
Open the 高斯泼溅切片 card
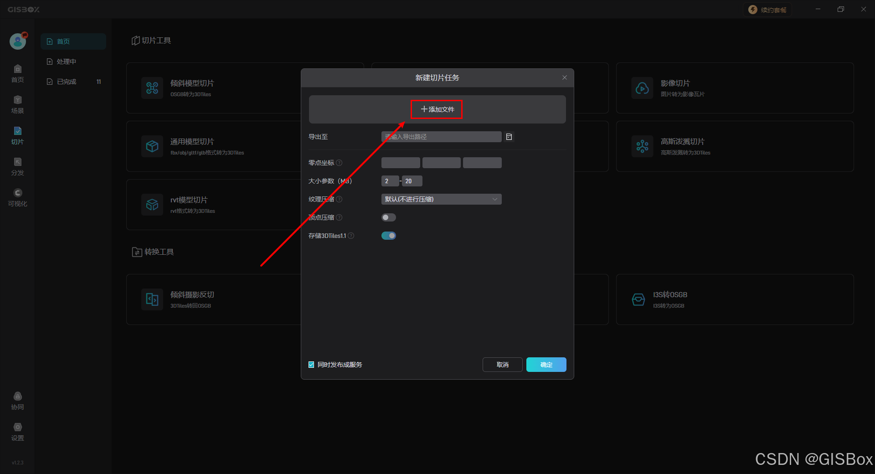pyautogui.click(x=735, y=146)
